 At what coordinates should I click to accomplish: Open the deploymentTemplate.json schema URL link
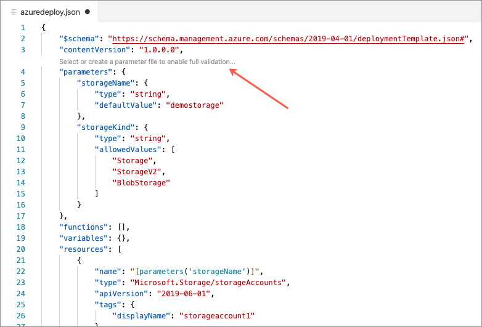coord(288,39)
